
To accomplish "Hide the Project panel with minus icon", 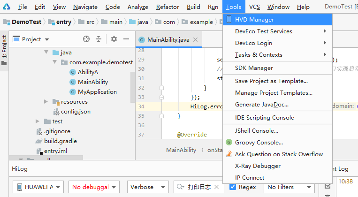I will 126,39.
